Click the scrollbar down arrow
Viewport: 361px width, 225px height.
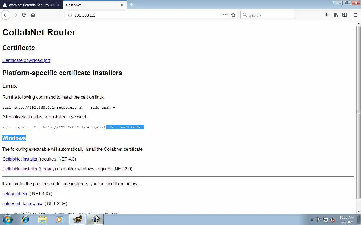tap(358, 211)
